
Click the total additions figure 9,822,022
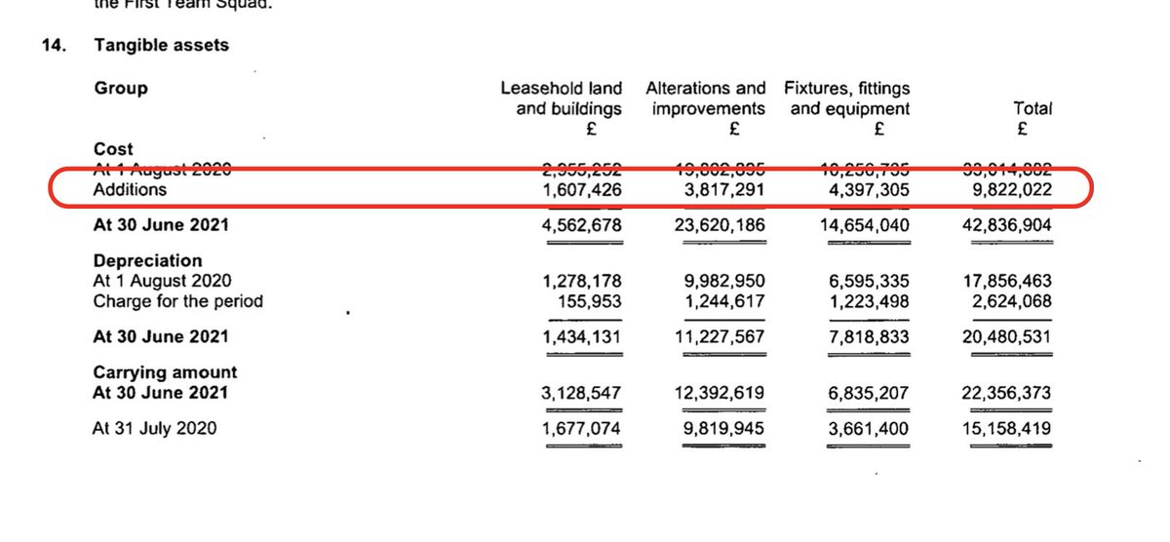pyautogui.click(x=1011, y=190)
